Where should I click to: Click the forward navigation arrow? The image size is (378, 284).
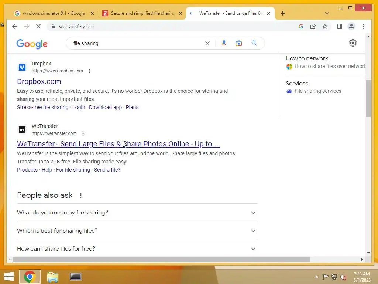(27, 26)
